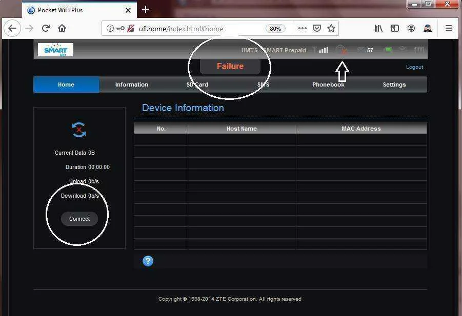Bookmark this page with star icon
The width and height of the screenshot is (462, 316).
pos(331,28)
